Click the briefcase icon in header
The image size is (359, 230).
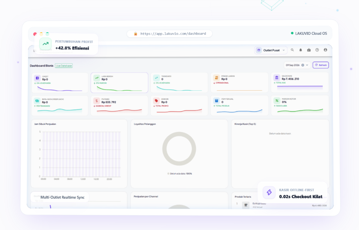point(309,50)
